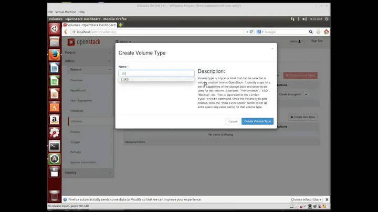378x212 pixels.
Task: Open the VMware File menu
Action: pyautogui.click(x=50, y=12)
